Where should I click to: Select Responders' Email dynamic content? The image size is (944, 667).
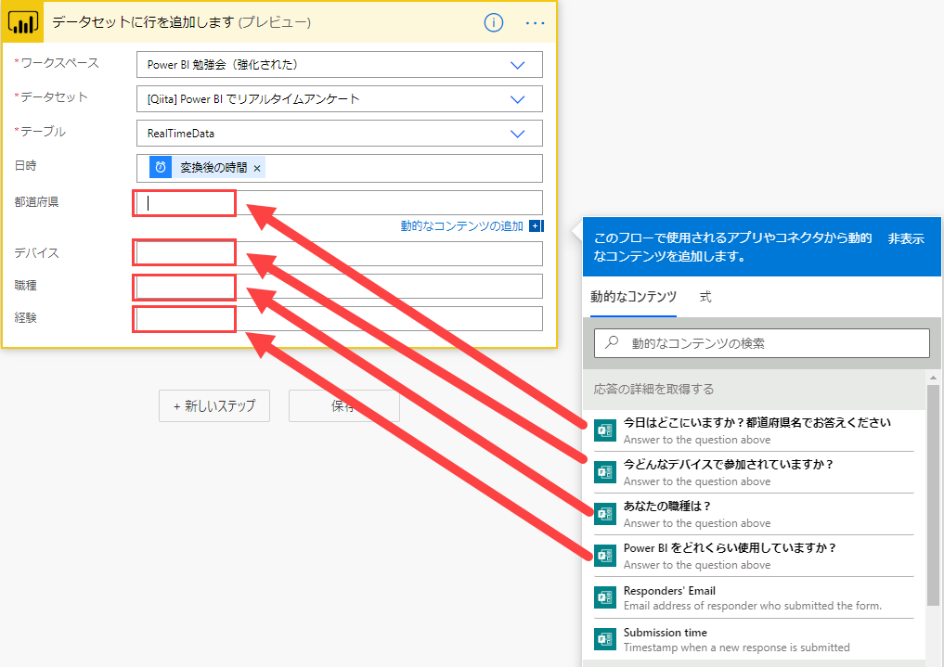[754, 597]
